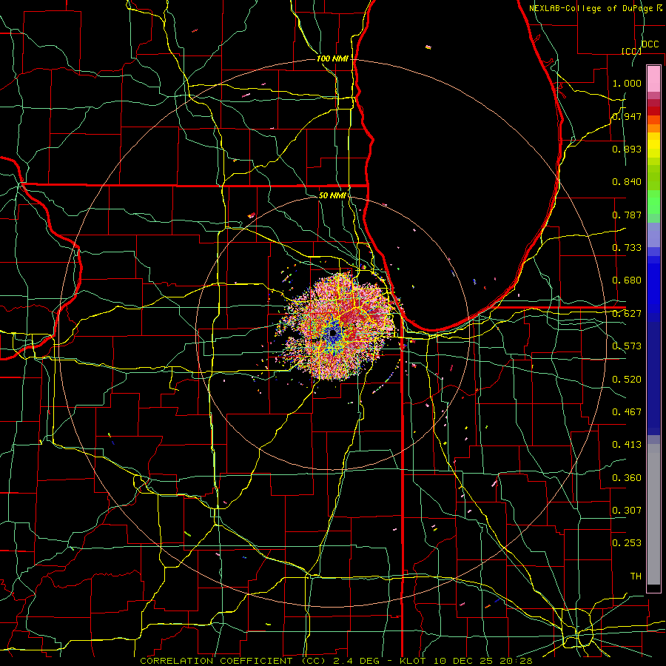This screenshot has width=666, height=666.
Task: Click the 50 NMI range ring label
Action: click(x=332, y=195)
